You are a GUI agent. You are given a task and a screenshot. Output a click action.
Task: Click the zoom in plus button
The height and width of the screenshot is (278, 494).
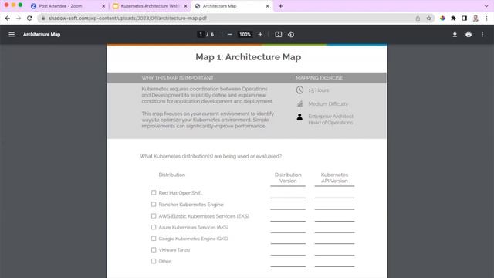pyautogui.click(x=260, y=34)
